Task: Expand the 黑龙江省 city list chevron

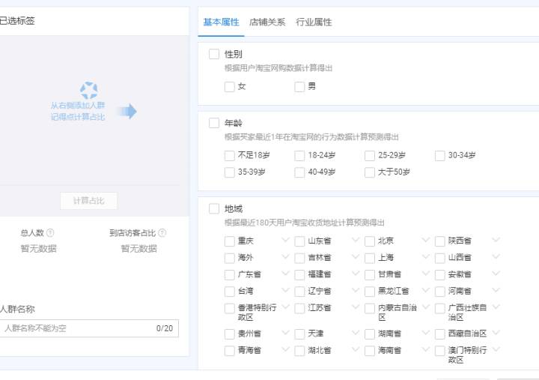Action: click(425, 290)
